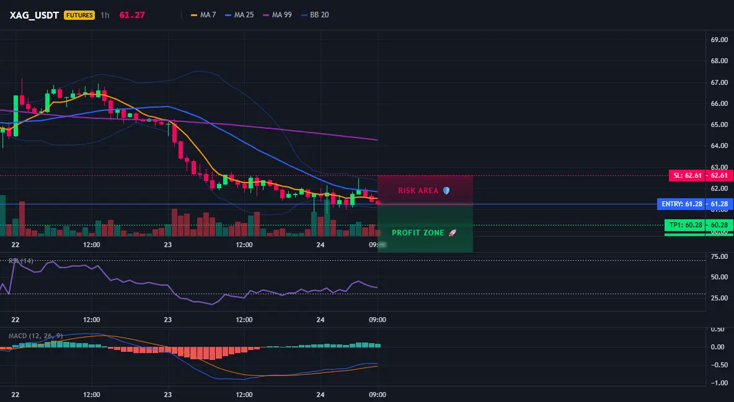734x402 pixels.
Task: Click the 68.00 price axis value
Action: [x=719, y=61]
